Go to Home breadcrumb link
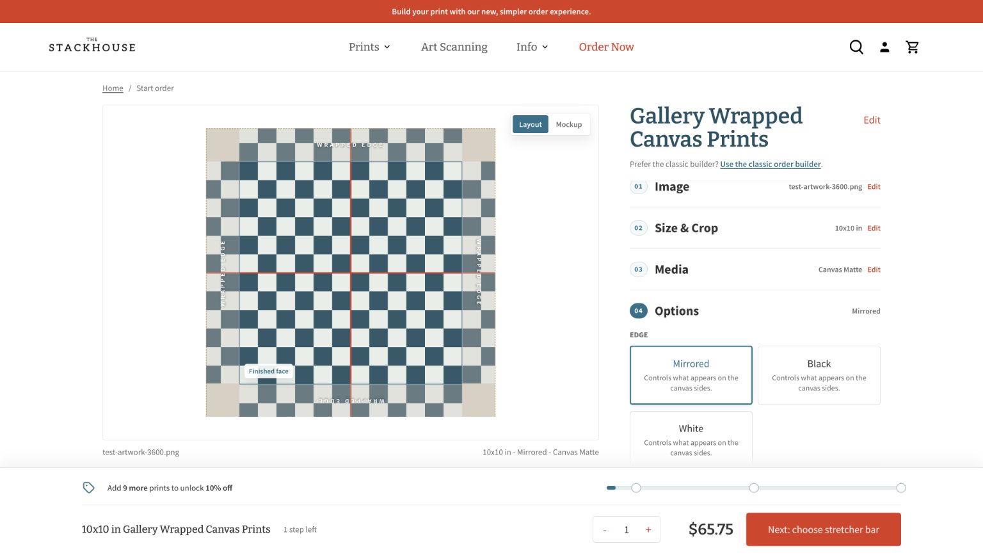 (x=113, y=88)
